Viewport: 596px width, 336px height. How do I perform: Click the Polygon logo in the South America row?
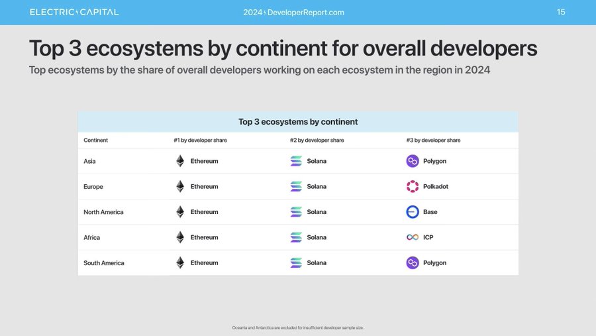click(x=413, y=262)
